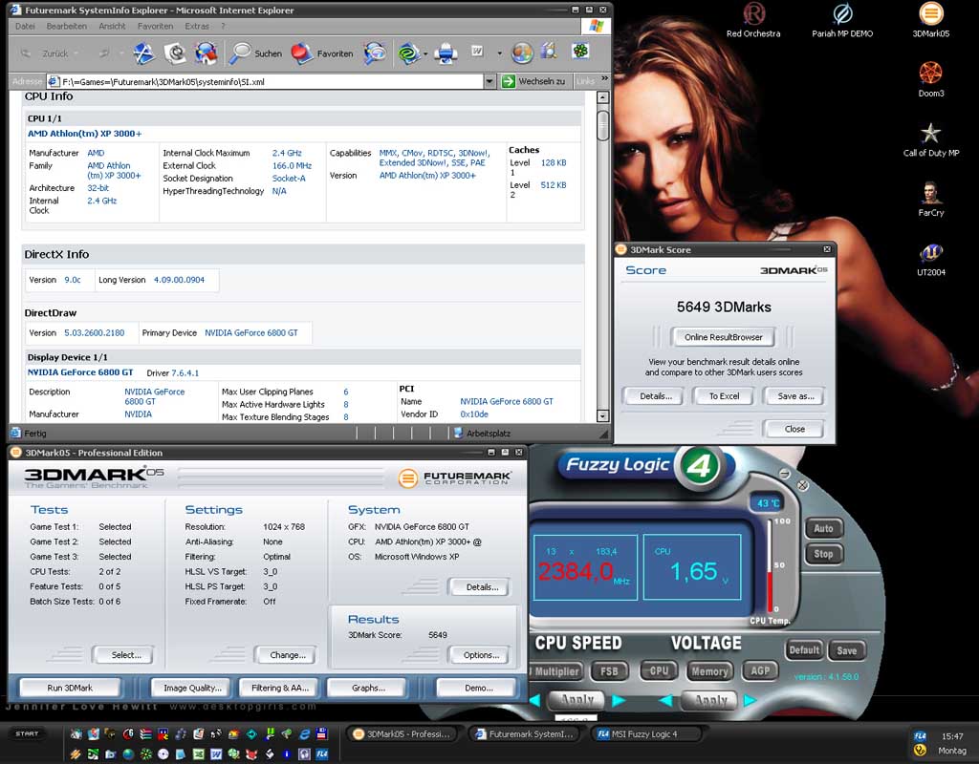Select FSB mode in Fuzzy Logic

pos(609,671)
